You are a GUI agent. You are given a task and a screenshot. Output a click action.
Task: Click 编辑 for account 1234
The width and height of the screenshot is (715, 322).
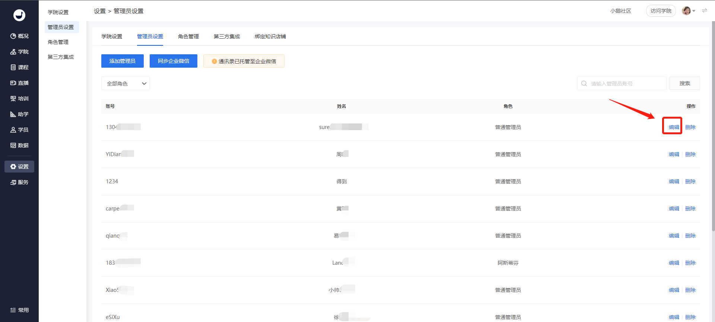click(674, 181)
